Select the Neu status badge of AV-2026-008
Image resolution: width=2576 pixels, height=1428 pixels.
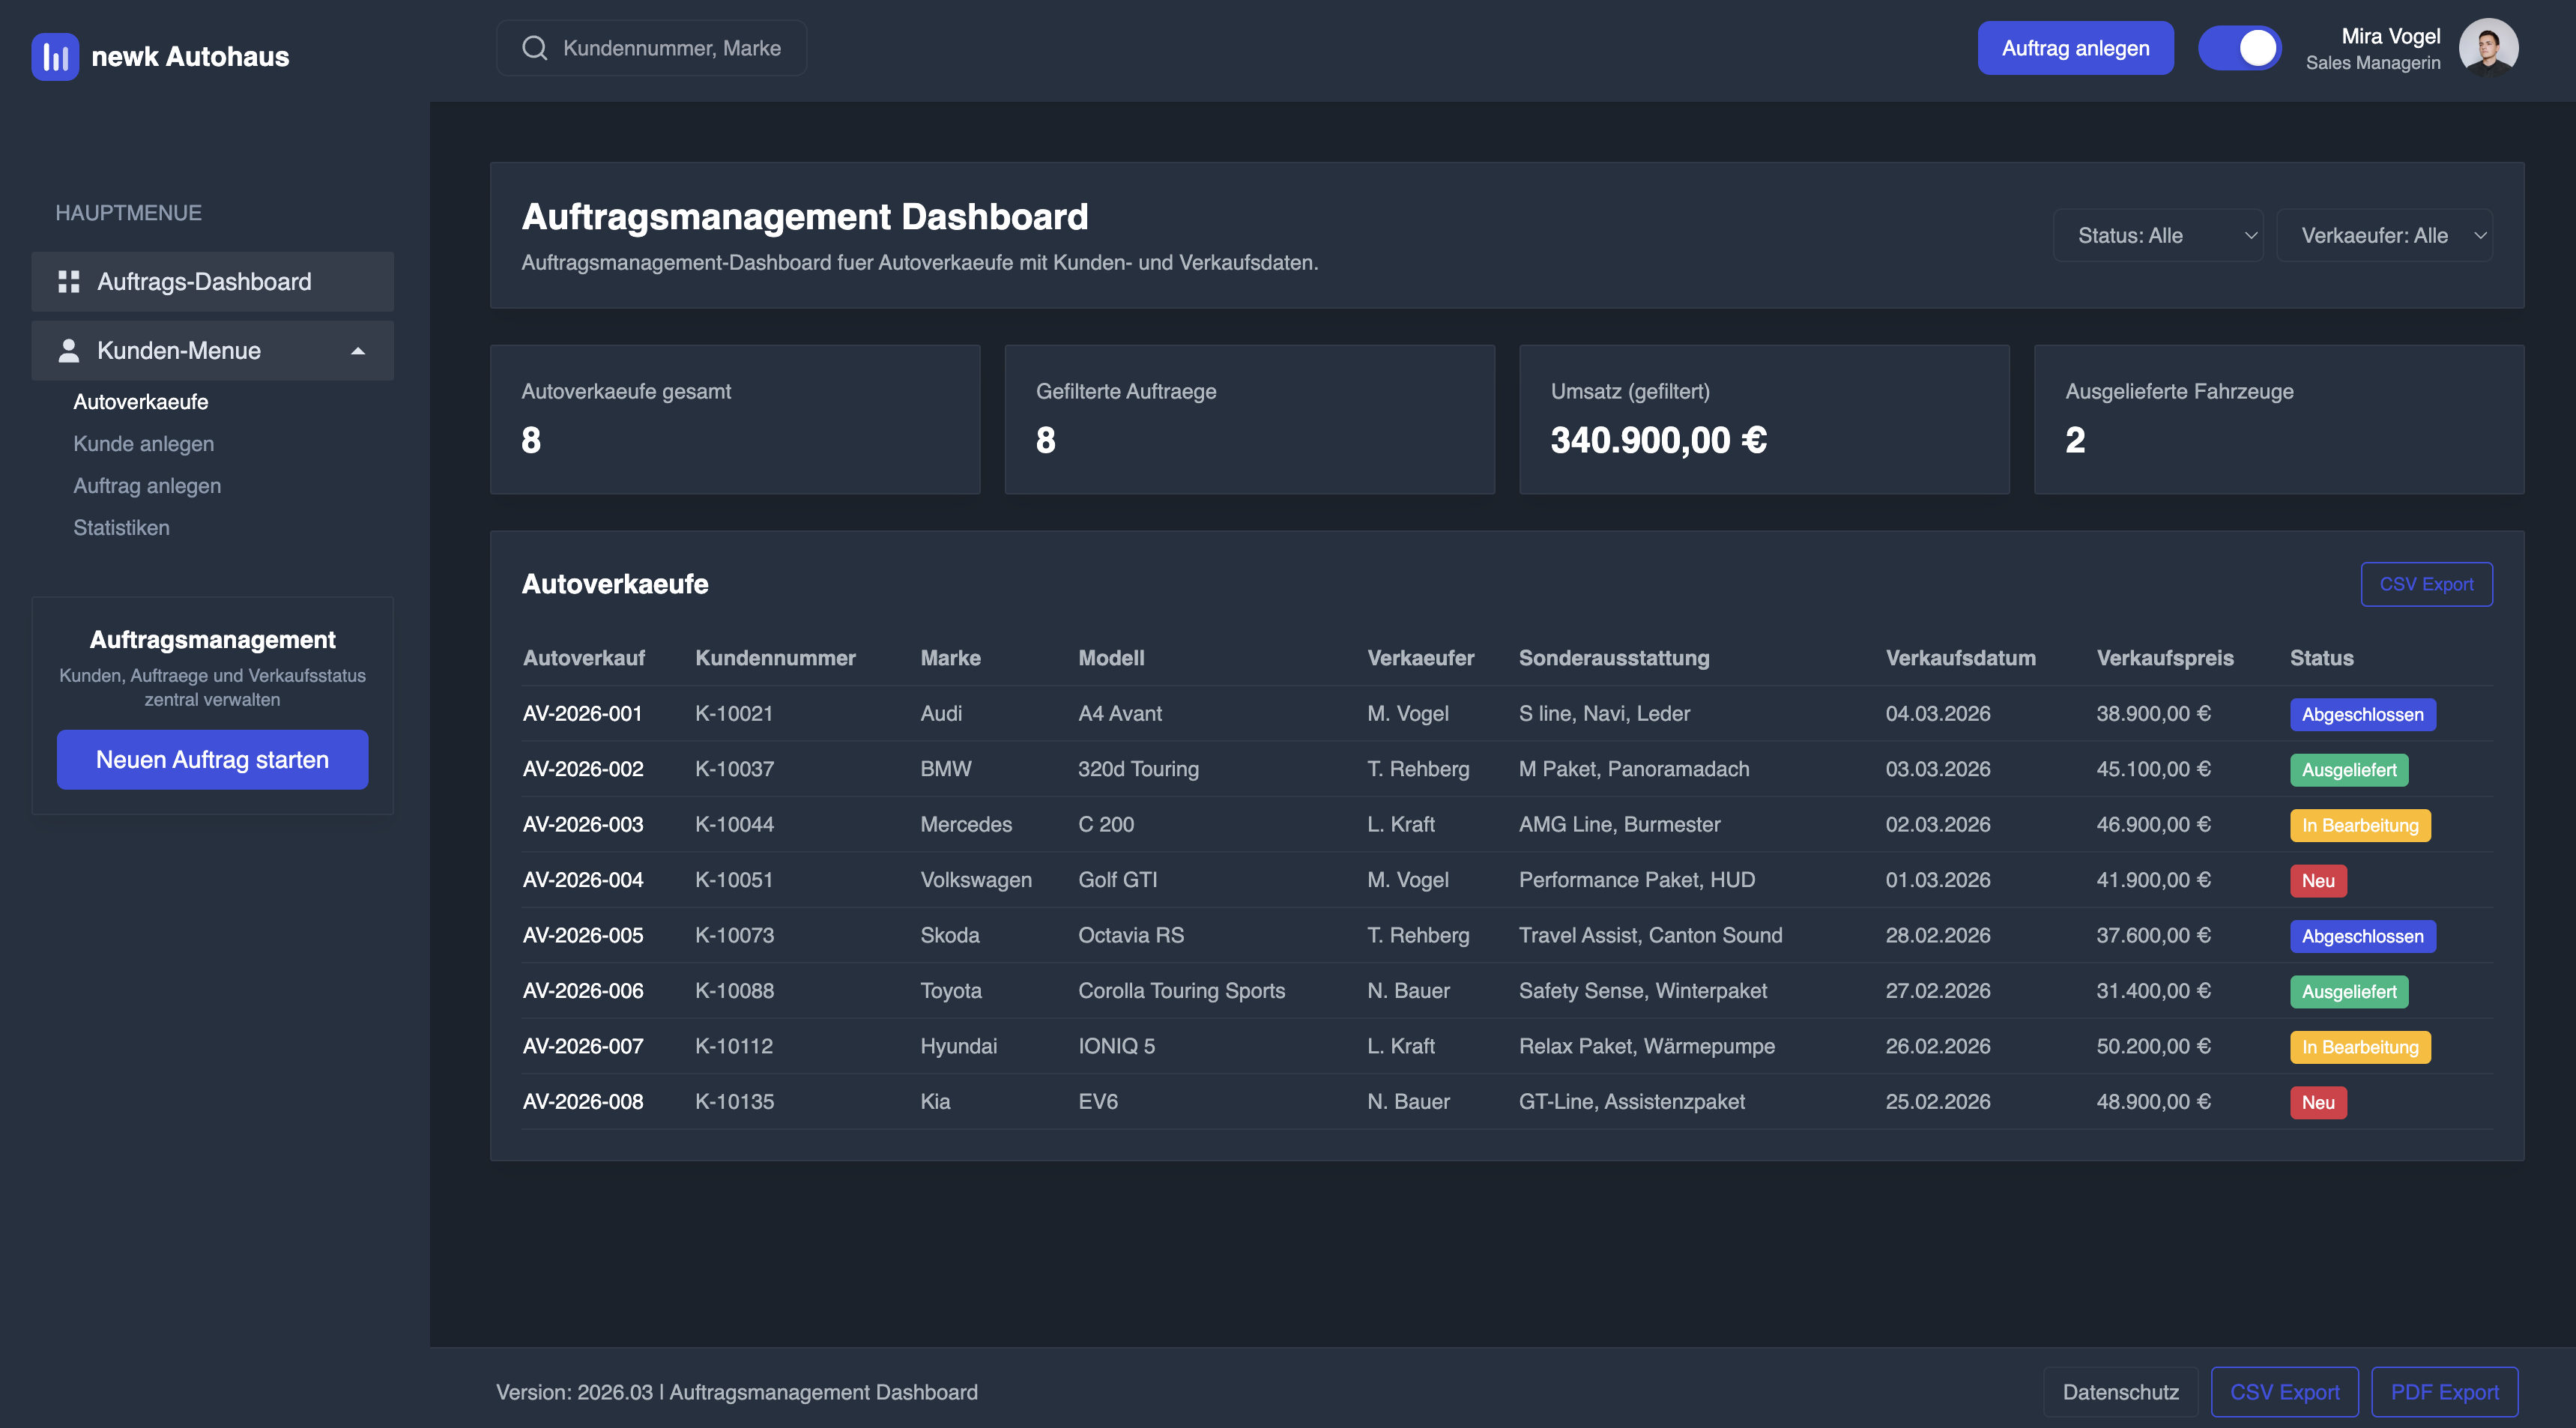click(x=2318, y=1102)
